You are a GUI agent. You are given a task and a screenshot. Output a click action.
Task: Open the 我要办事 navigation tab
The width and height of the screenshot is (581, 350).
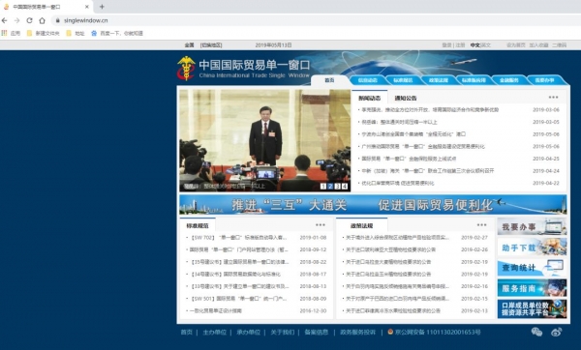tap(544, 80)
